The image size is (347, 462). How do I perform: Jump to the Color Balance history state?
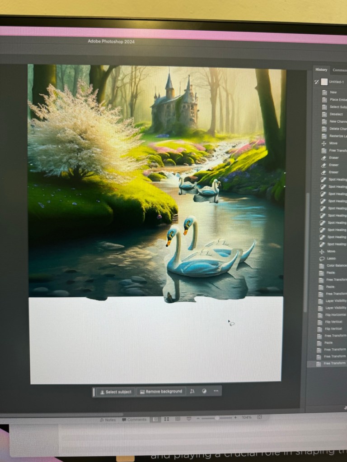[x=336, y=266]
